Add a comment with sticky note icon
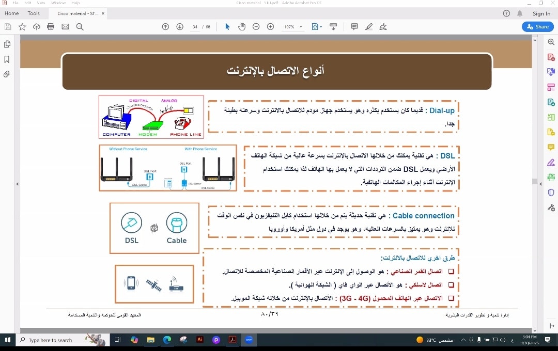 354,27
